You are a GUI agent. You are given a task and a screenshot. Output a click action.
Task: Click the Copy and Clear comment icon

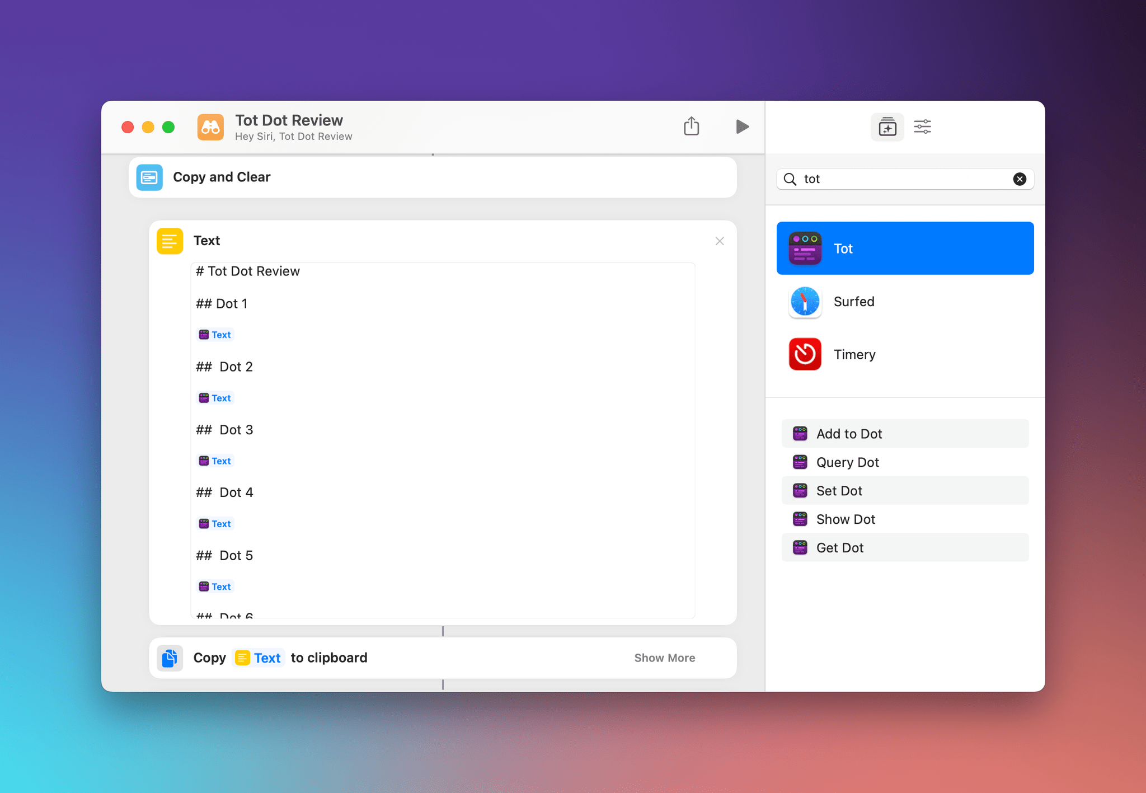[x=149, y=177]
